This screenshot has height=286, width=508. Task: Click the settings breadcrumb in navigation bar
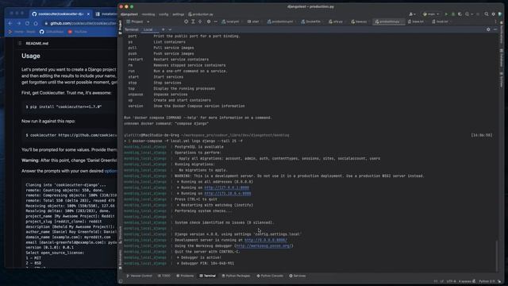point(178,14)
